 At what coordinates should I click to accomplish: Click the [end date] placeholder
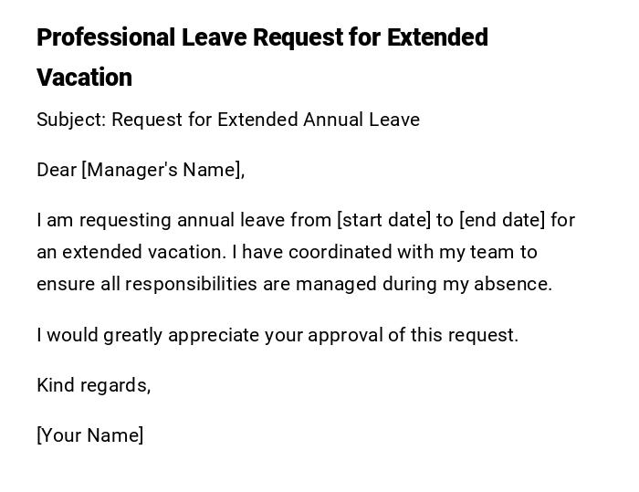pyautogui.click(x=502, y=220)
